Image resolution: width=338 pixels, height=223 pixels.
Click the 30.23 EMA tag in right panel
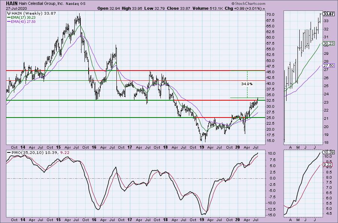329,44
